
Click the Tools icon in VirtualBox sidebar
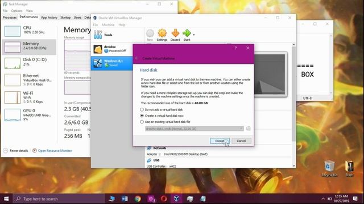98,35
